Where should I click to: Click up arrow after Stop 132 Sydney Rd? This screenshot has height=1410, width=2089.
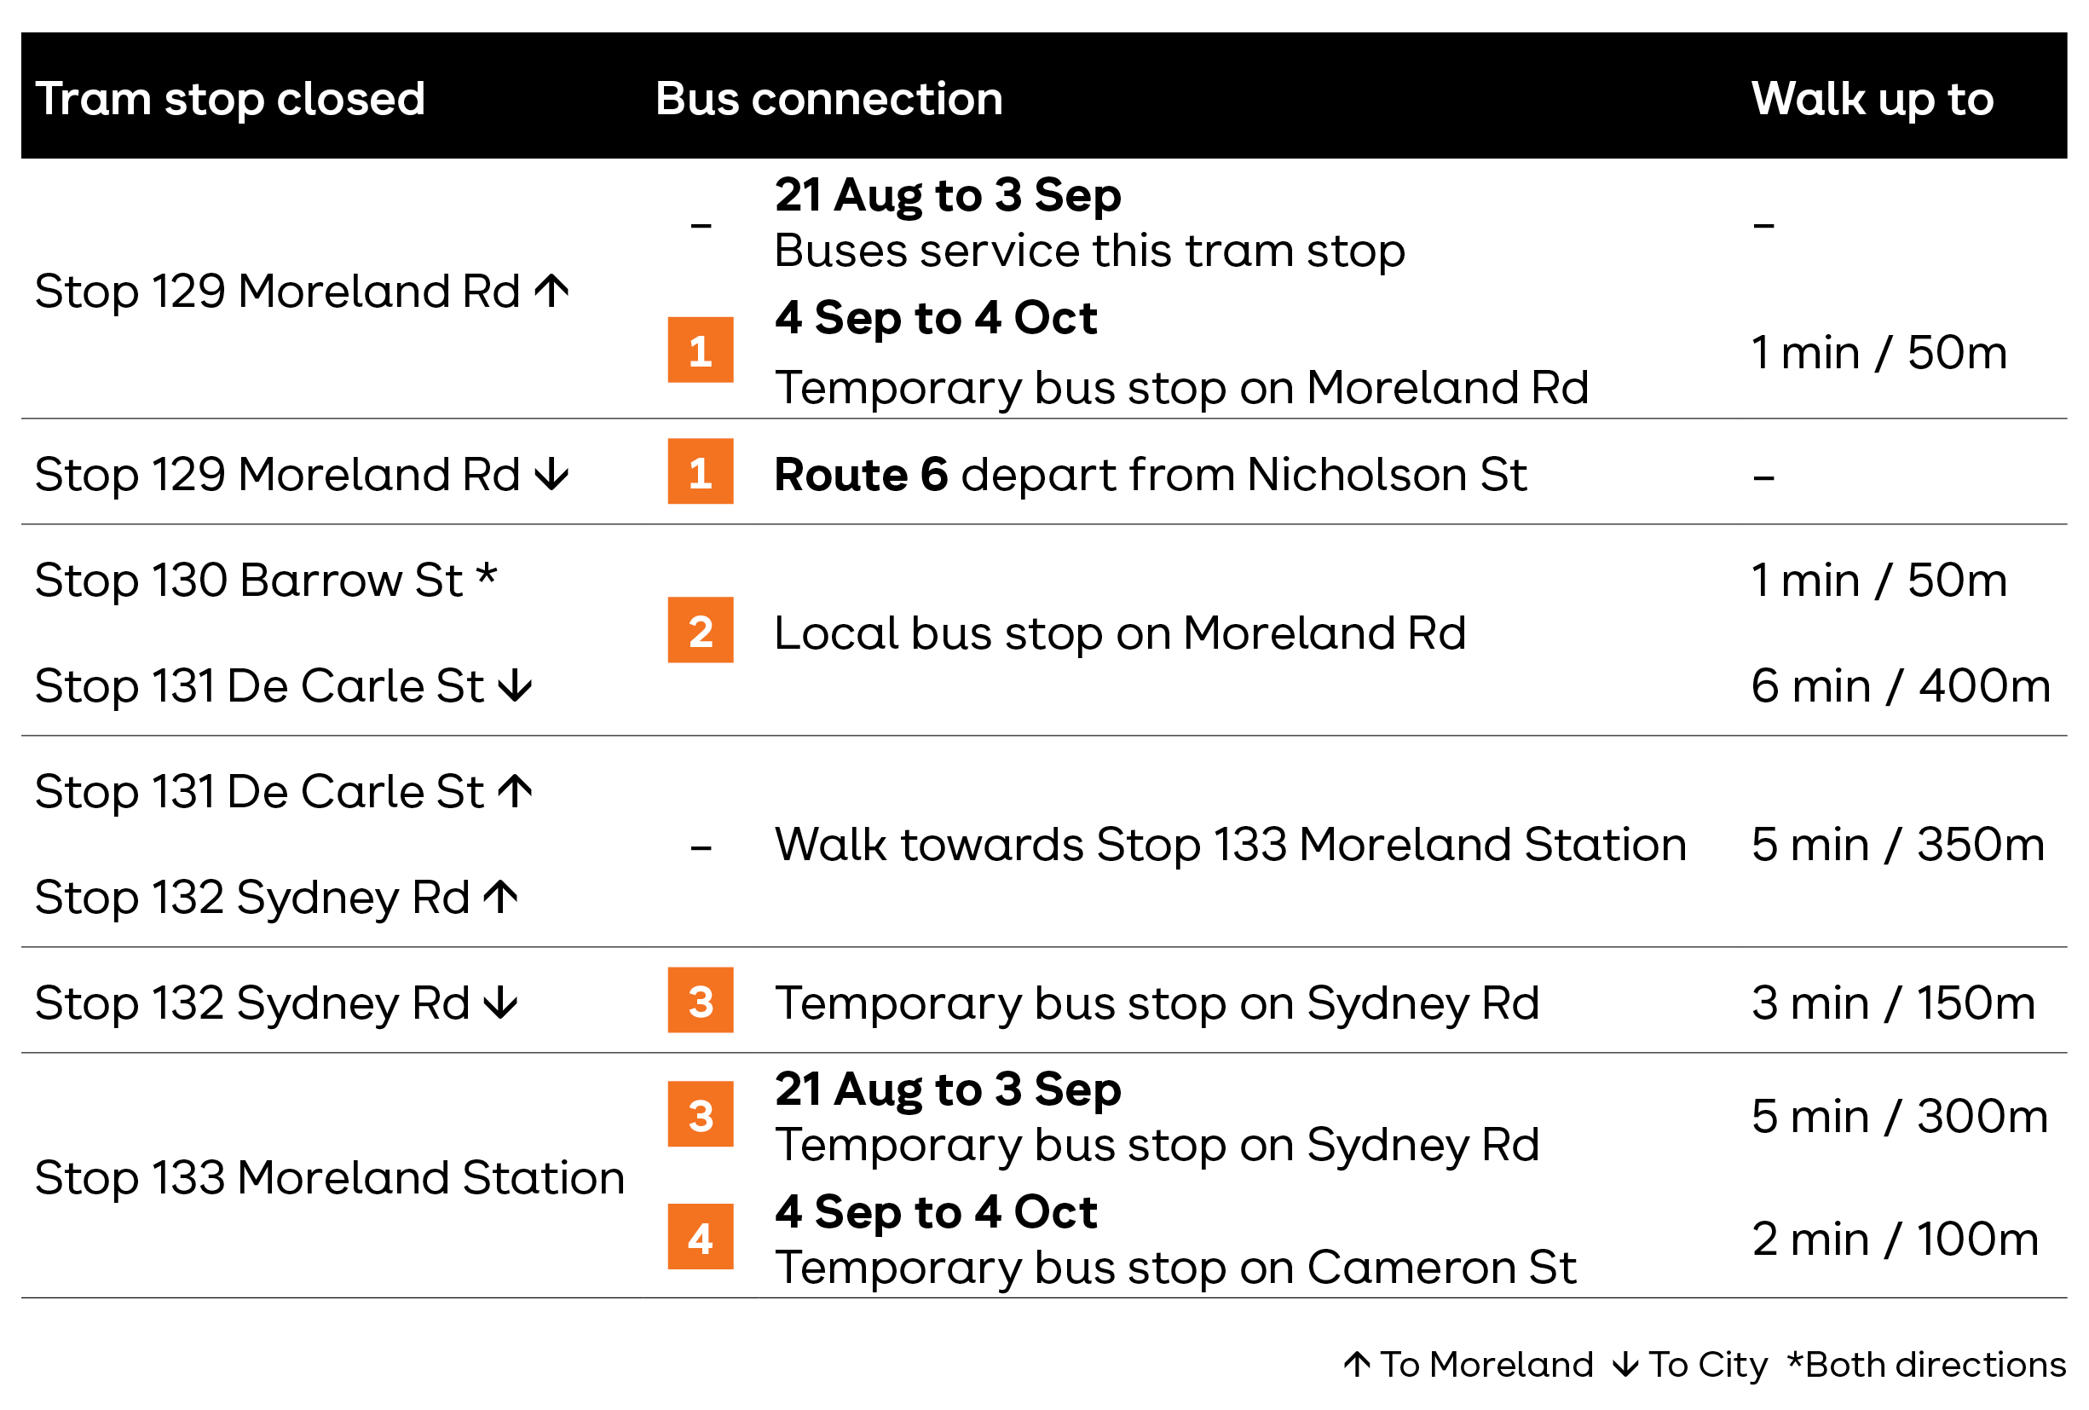tap(500, 897)
